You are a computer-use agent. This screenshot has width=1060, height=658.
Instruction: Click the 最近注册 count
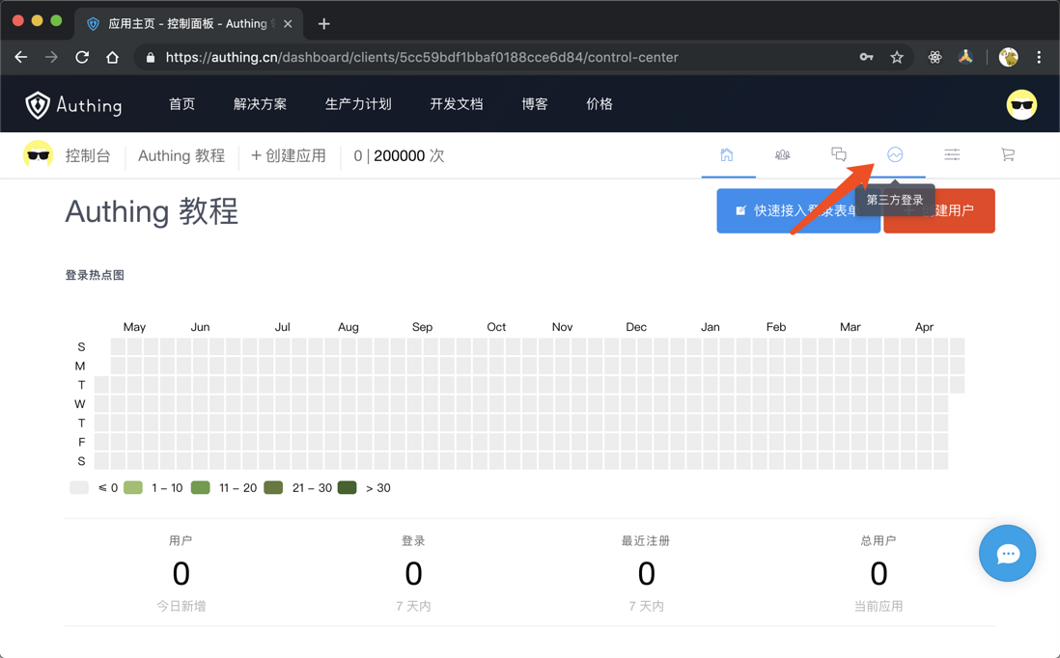pos(646,573)
